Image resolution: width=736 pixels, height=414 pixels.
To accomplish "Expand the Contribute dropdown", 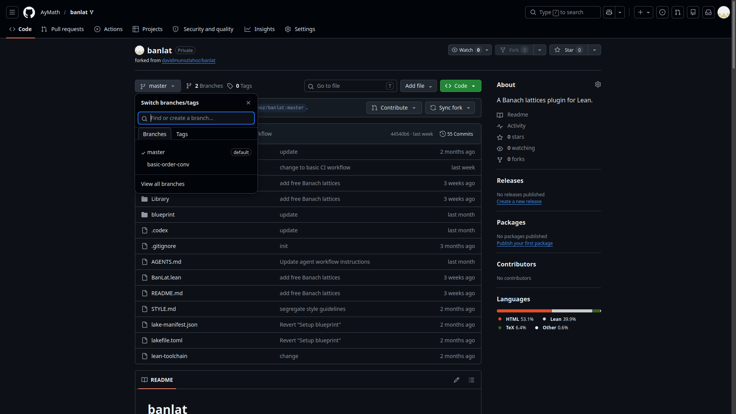I will [394, 108].
